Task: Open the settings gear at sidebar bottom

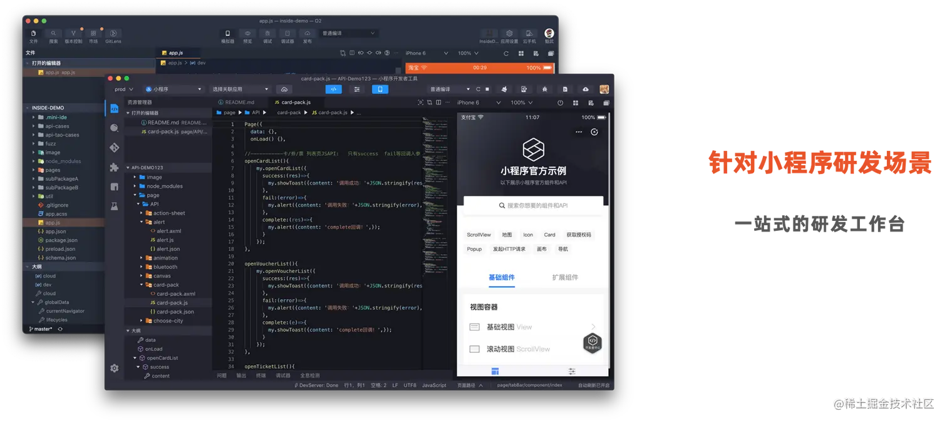Action: click(114, 369)
